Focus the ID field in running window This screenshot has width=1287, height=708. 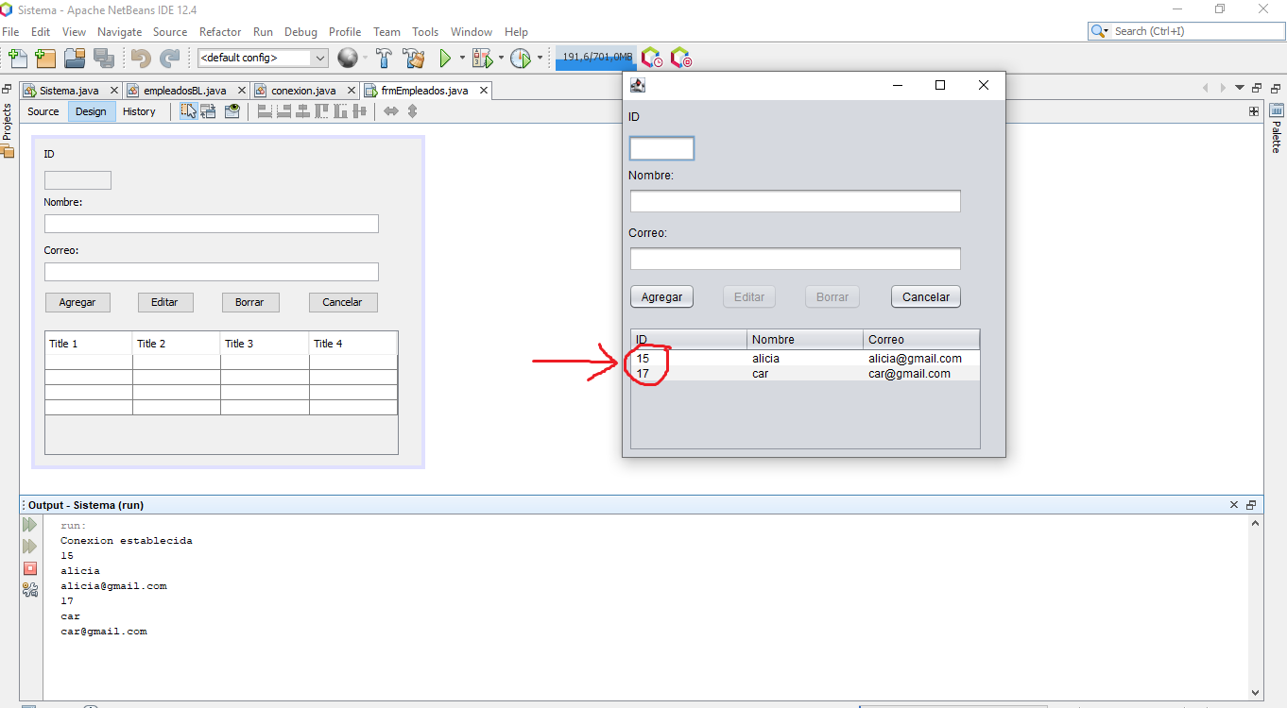coord(661,148)
